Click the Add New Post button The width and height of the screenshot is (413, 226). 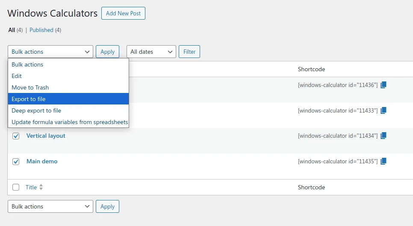coord(123,13)
